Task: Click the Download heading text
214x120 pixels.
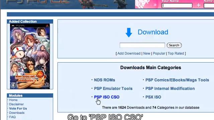Action: point(153,32)
